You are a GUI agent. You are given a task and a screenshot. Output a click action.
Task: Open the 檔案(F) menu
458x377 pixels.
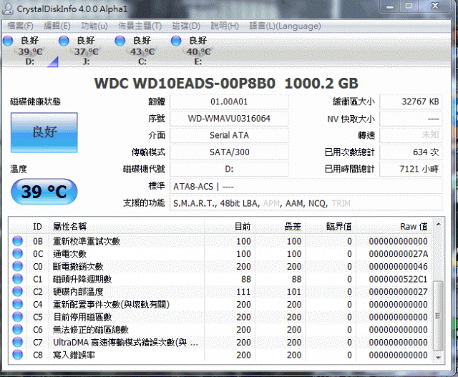click(x=20, y=26)
